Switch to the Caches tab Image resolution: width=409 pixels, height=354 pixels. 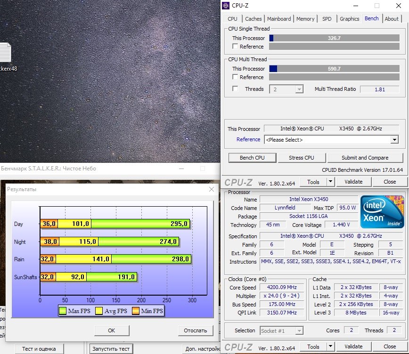(x=254, y=19)
